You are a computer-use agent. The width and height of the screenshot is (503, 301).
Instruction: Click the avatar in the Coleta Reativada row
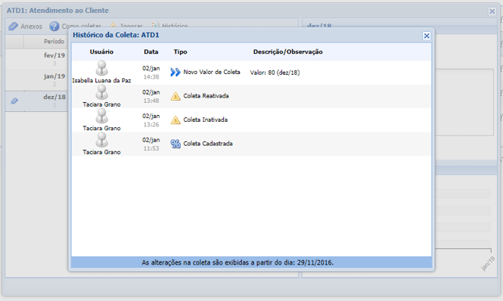pos(101,92)
